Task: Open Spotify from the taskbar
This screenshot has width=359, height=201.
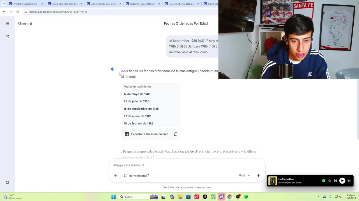Action: (x=246, y=197)
